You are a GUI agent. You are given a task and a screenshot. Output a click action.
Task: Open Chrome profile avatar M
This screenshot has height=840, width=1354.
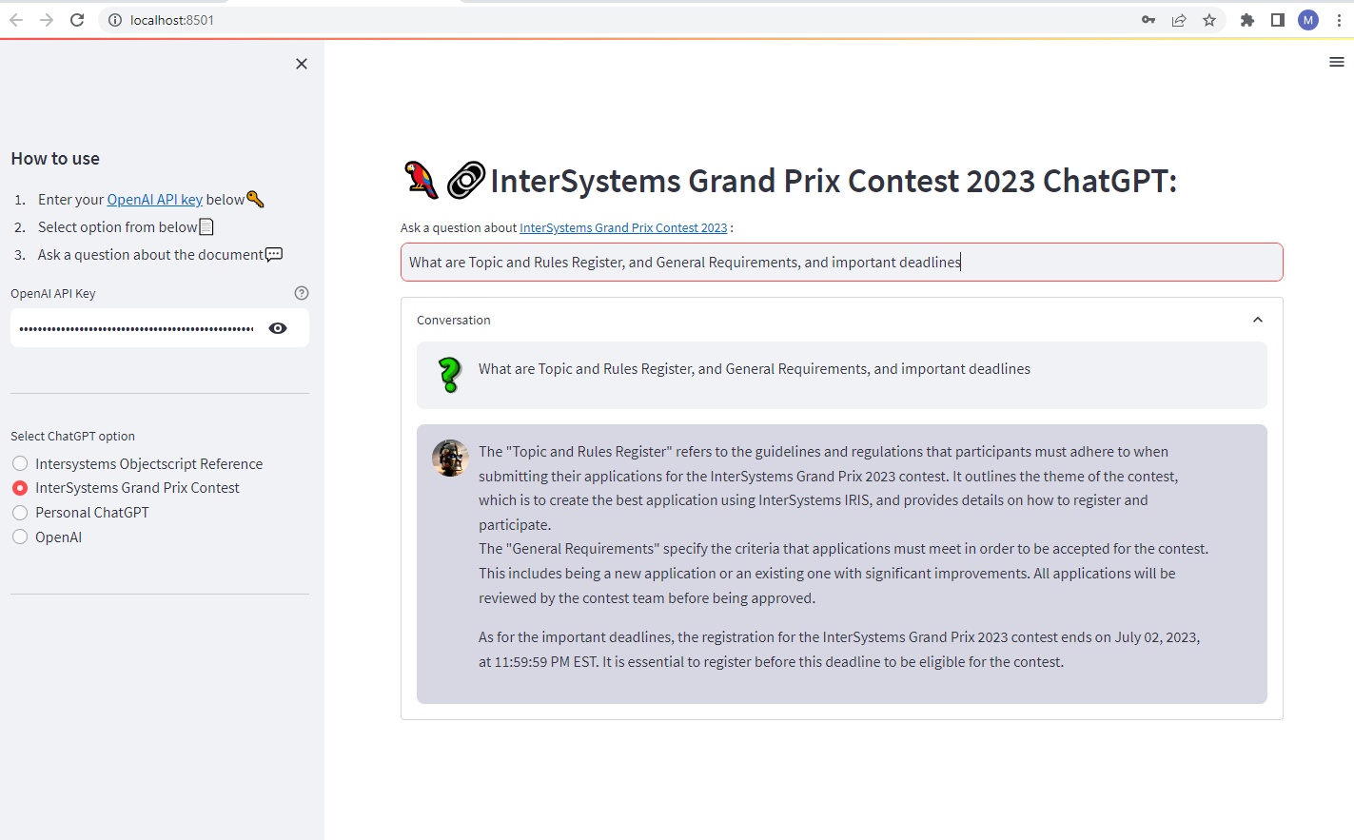coord(1308,20)
